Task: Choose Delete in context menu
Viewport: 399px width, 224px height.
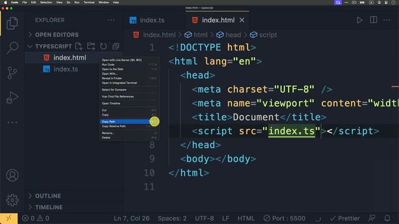Action: click(x=129, y=138)
